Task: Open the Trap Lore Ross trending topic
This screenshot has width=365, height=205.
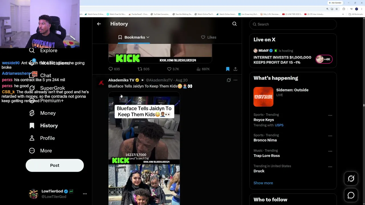Action: pyautogui.click(x=267, y=156)
